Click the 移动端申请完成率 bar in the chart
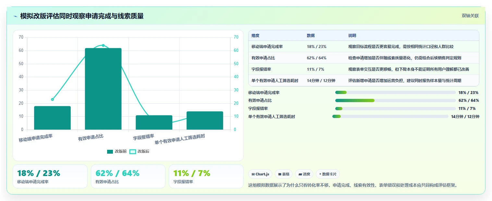Image resolution: width=492 pixels, height=201 pixels. click(x=52, y=118)
